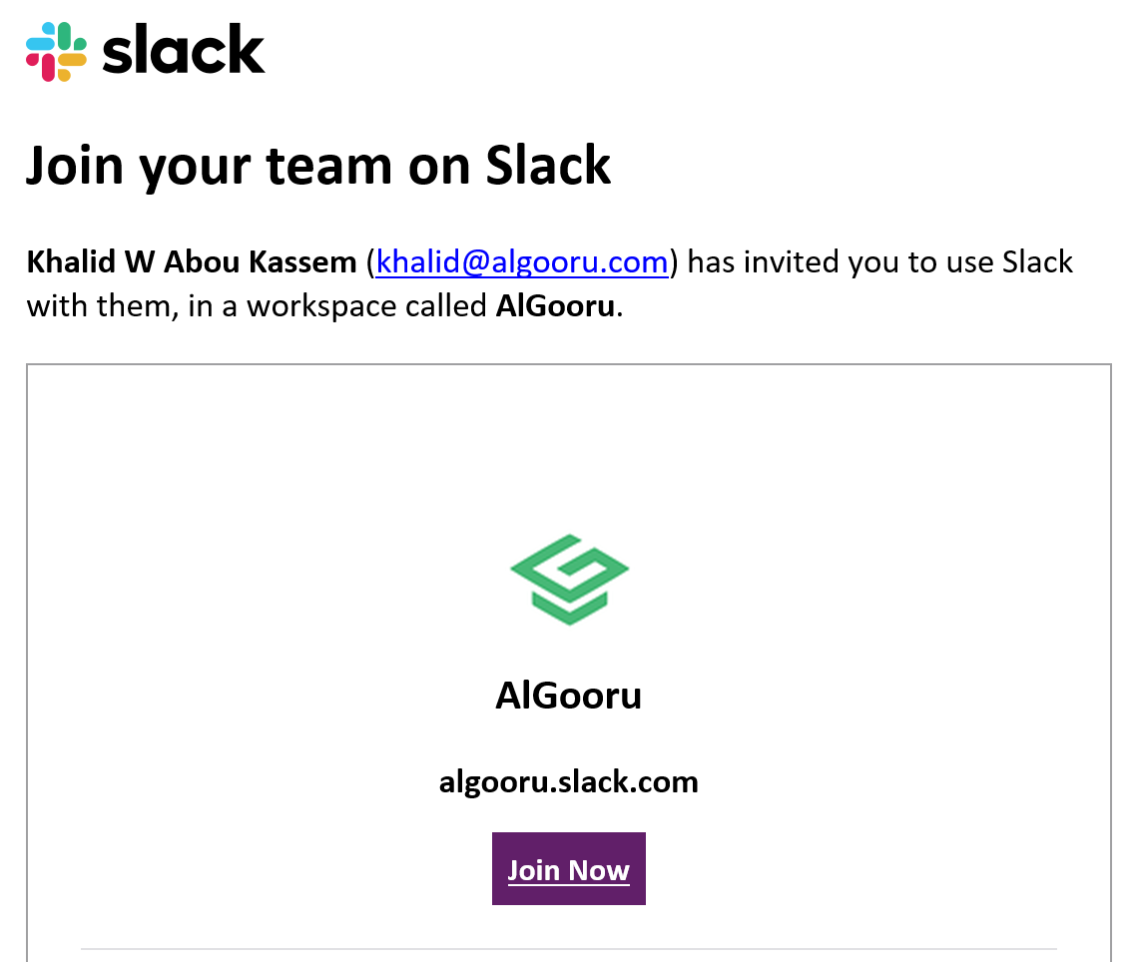Click the green AlGooru workspace logo

tap(569, 580)
